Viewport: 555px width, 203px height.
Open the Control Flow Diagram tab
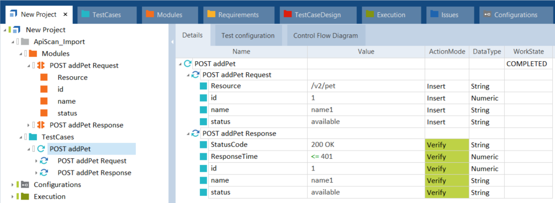[325, 35]
